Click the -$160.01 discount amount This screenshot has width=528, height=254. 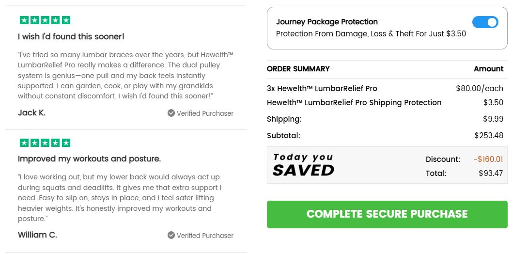coord(488,159)
